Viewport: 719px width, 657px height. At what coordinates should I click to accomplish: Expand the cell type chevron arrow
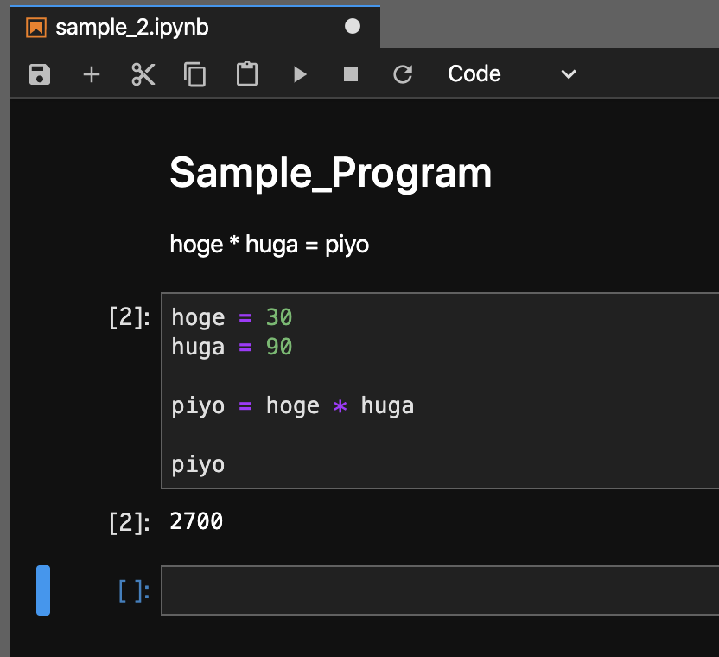click(x=569, y=74)
